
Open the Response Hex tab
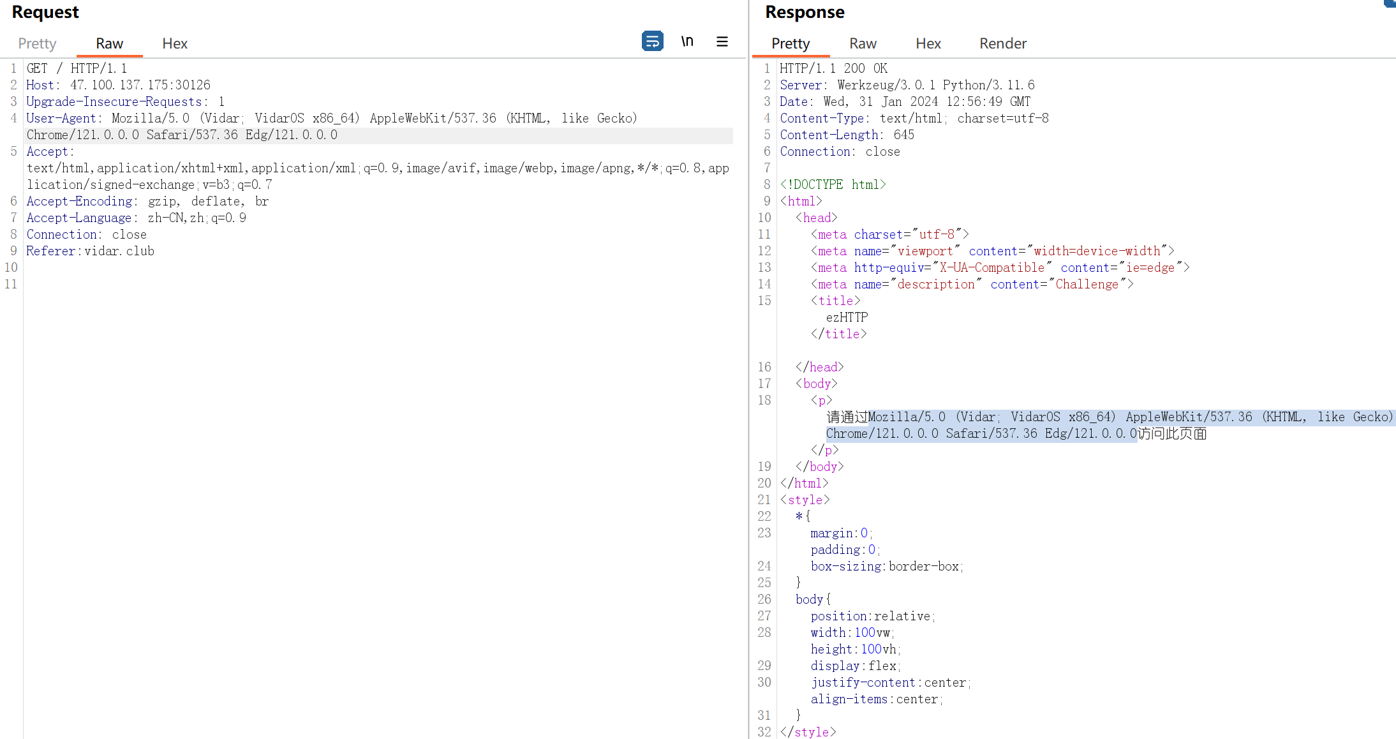[x=928, y=43]
